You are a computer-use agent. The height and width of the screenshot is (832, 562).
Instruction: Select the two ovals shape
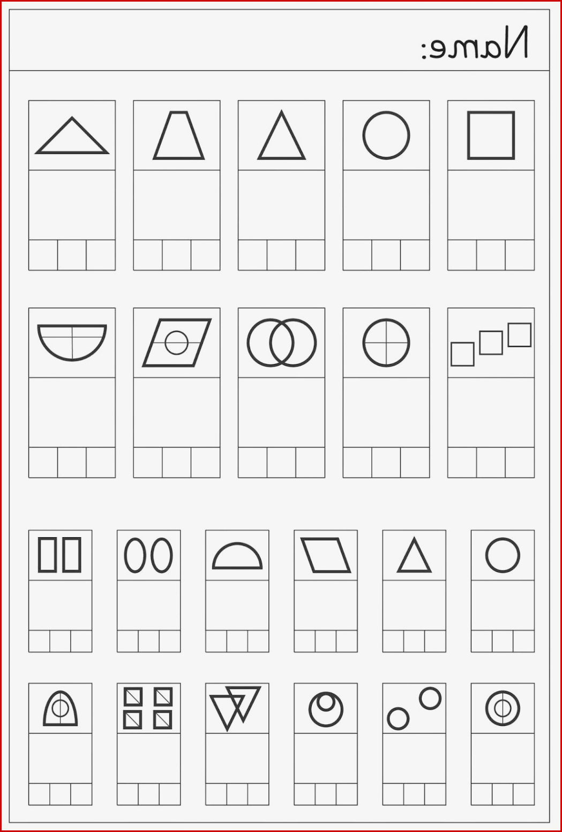pos(148,555)
